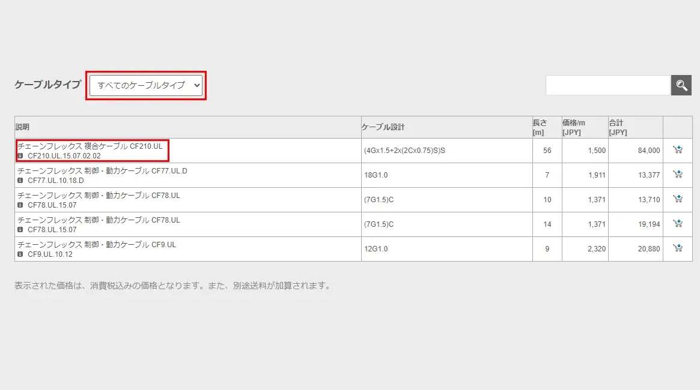
Task: Select チェーンフレックス 複合ケーブル CF210.UL title
Action: (90, 146)
